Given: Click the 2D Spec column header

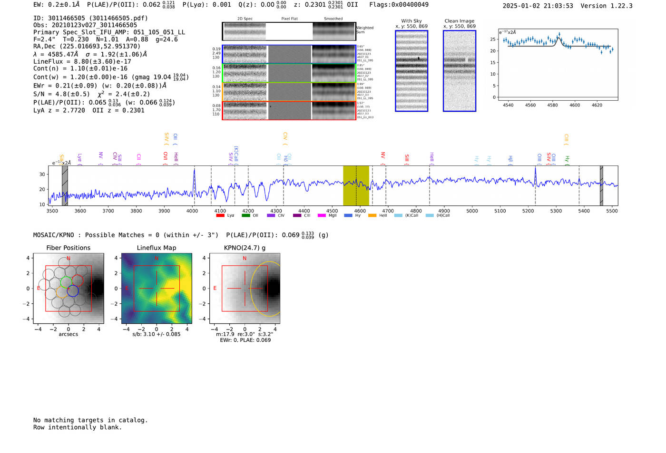Looking at the screenshot, I should pos(245,19).
